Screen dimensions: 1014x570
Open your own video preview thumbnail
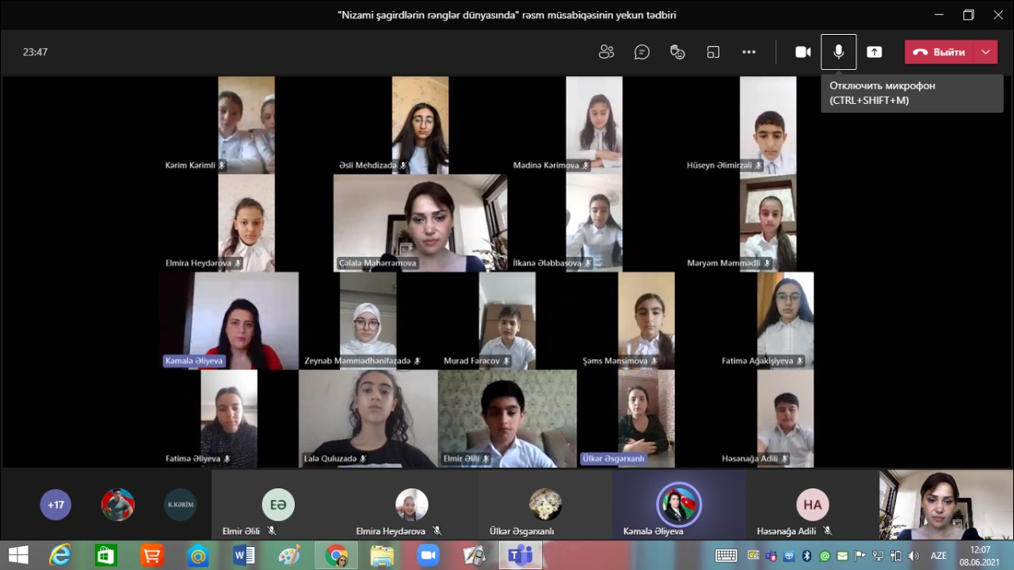(x=947, y=505)
